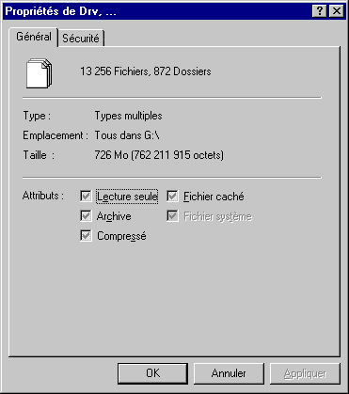Click the 13 256 Fichiers, 872 Dossiers text

[x=146, y=71]
